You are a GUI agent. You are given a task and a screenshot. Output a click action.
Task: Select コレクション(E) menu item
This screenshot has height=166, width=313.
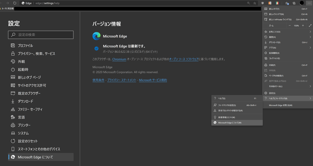[287, 58]
